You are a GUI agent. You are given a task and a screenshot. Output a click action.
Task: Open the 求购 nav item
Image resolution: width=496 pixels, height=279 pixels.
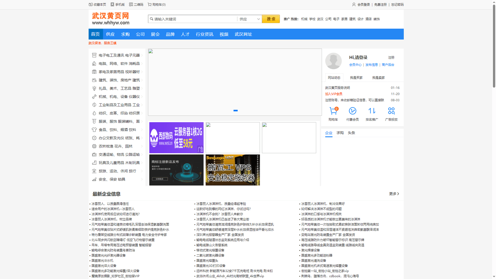(125, 34)
